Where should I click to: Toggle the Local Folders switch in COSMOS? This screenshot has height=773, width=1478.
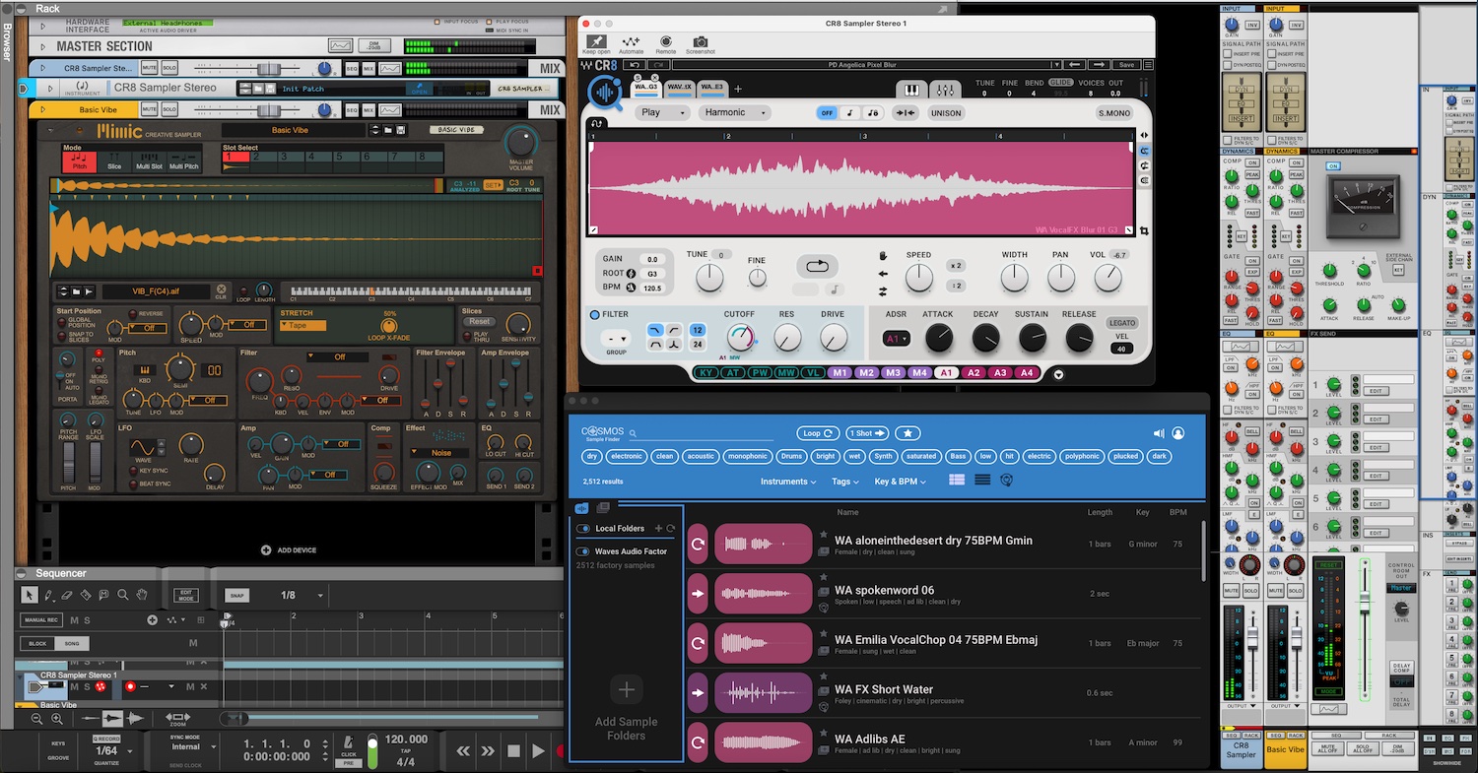coord(582,529)
